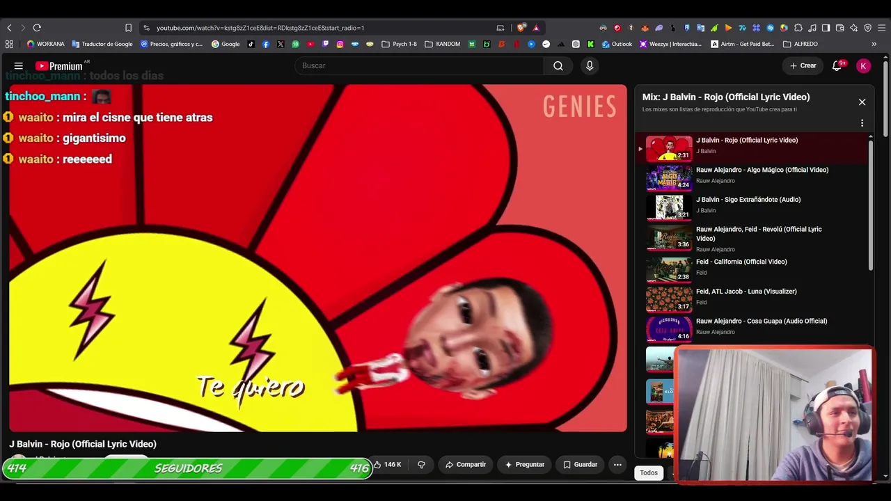Show hidden bookmarks with the double chevron
This screenshot has height=501, width=891.
point(874,44)
